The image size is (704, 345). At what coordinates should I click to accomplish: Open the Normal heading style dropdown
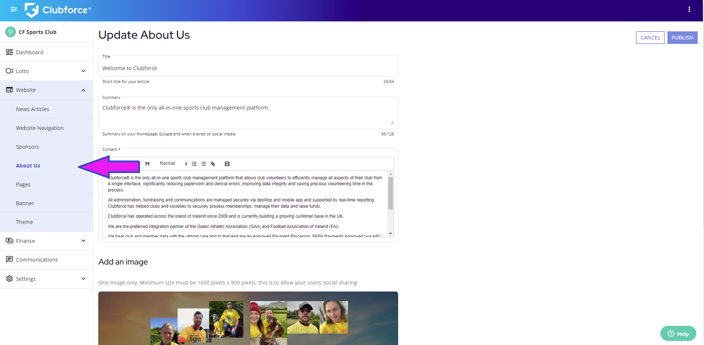(x=173, y=163)
